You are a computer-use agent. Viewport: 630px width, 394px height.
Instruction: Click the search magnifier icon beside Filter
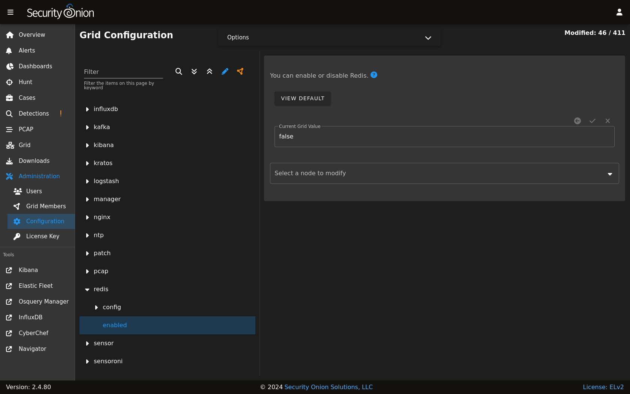pos(179,71)
